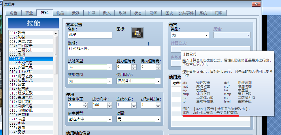Close the 数据库 window
This screenshot has height=135, width=281.
[256, 4]
